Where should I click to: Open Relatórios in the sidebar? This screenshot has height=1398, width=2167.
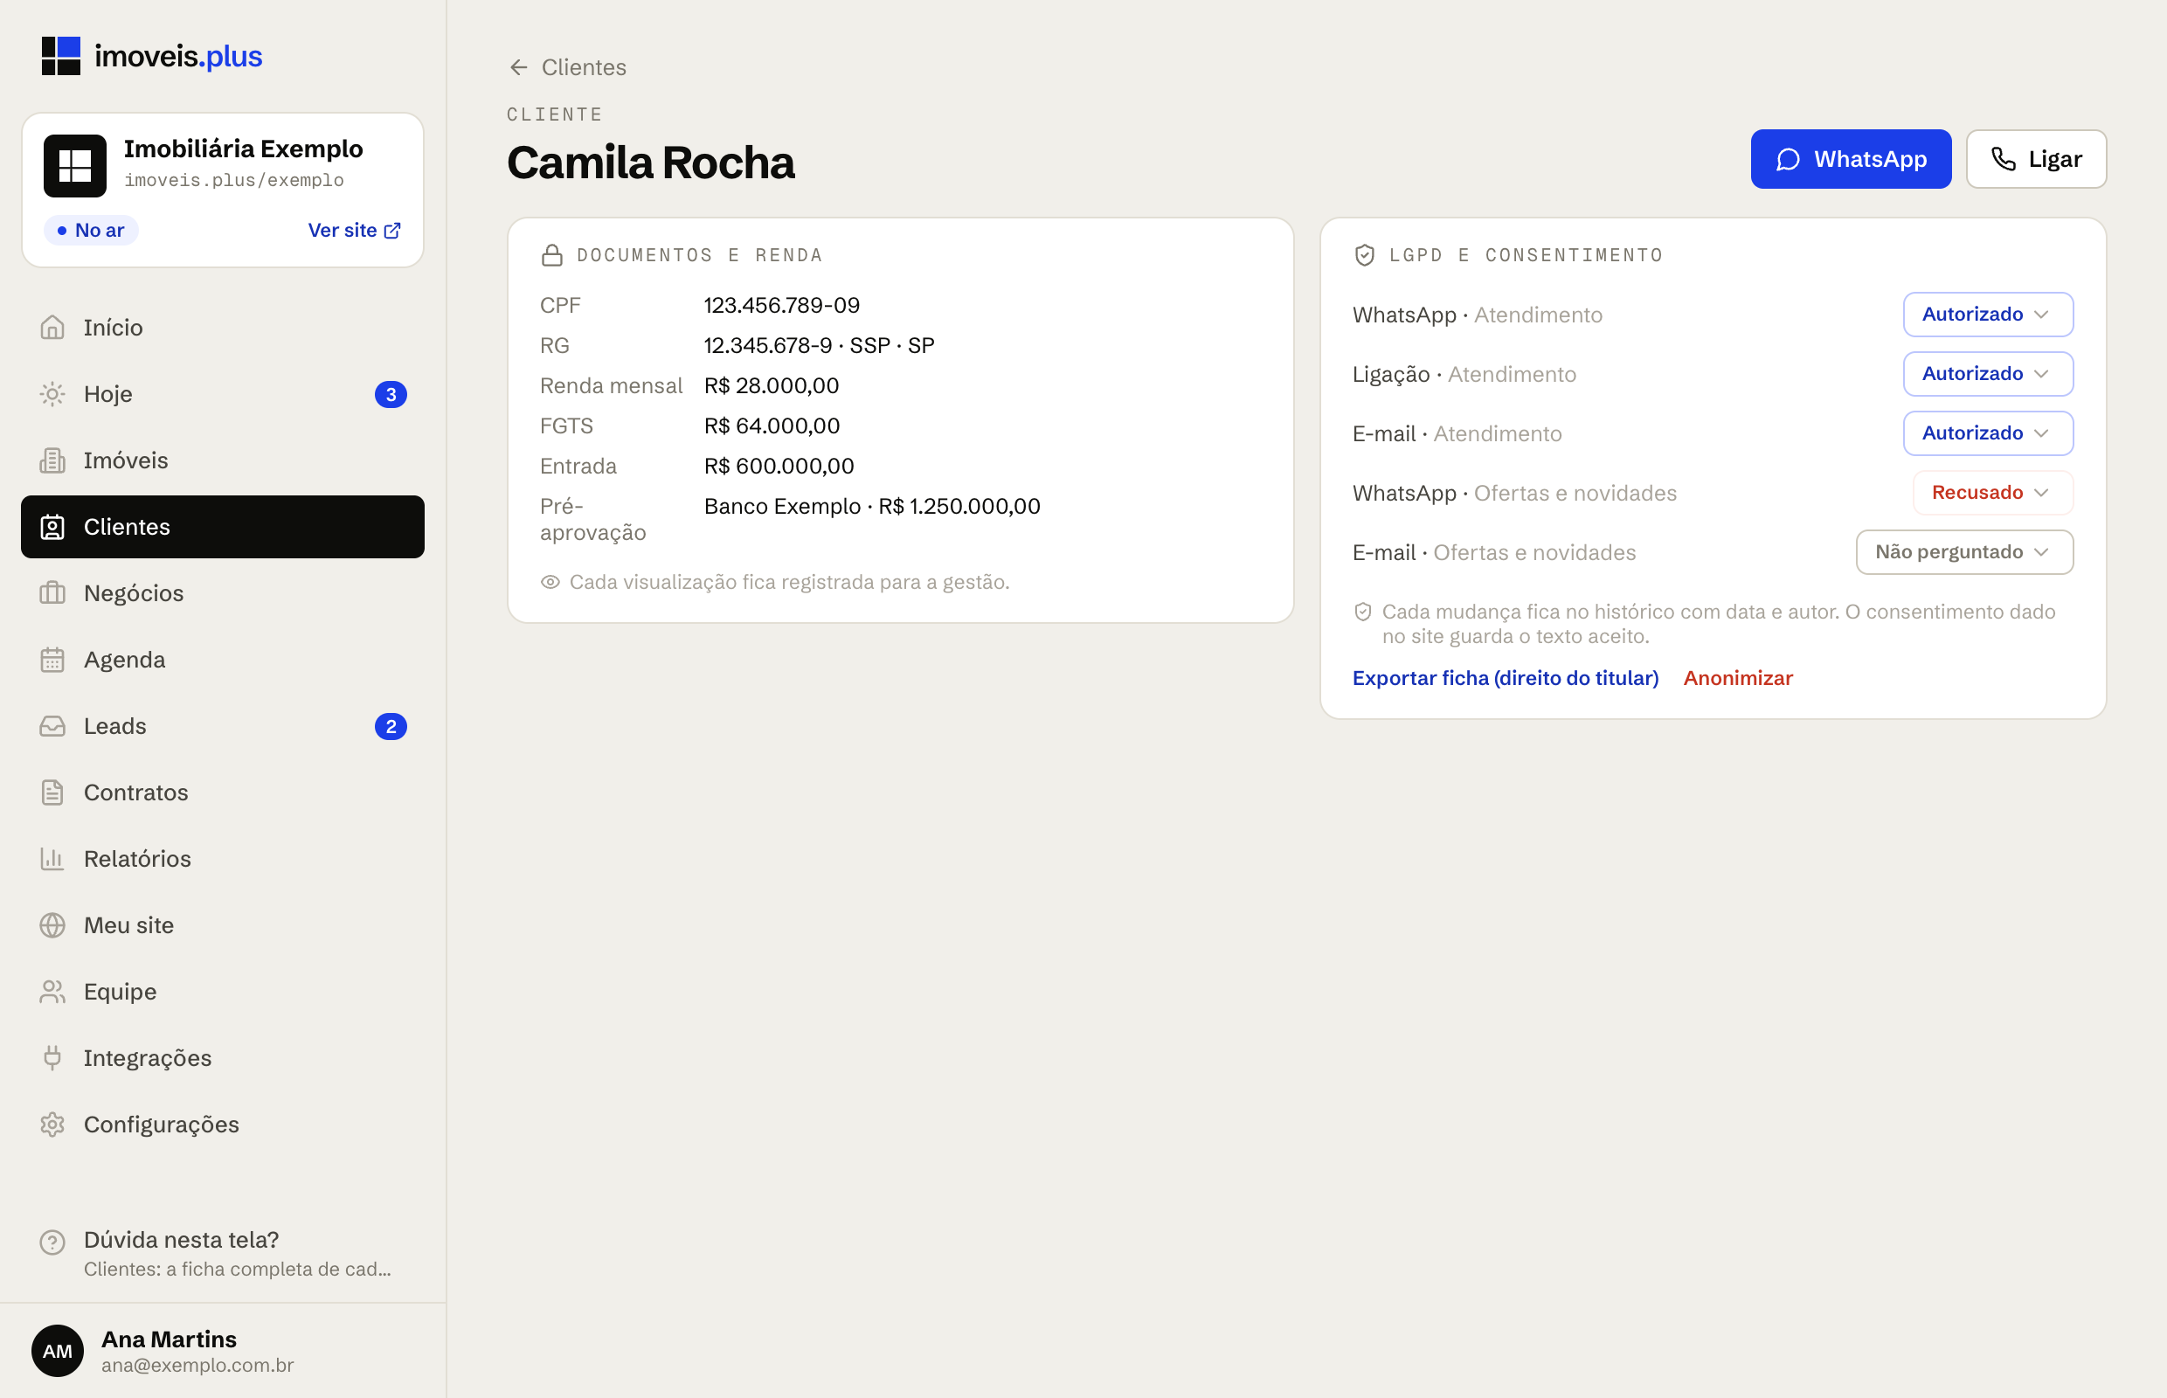(x=223, y=859)
